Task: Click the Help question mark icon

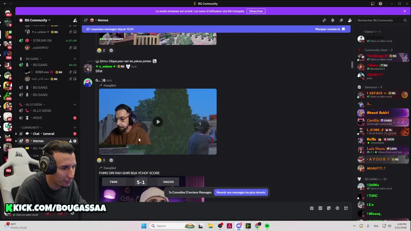Action: pos(380,4)
